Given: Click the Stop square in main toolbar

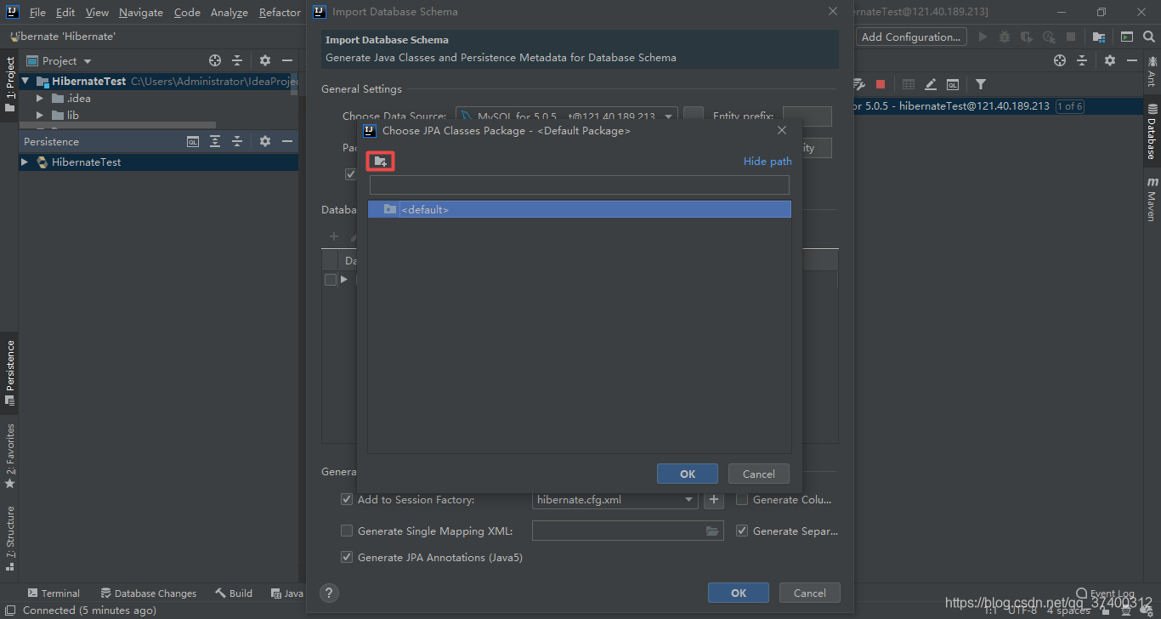Looking at the screenshot, I should coord(1071,37).
